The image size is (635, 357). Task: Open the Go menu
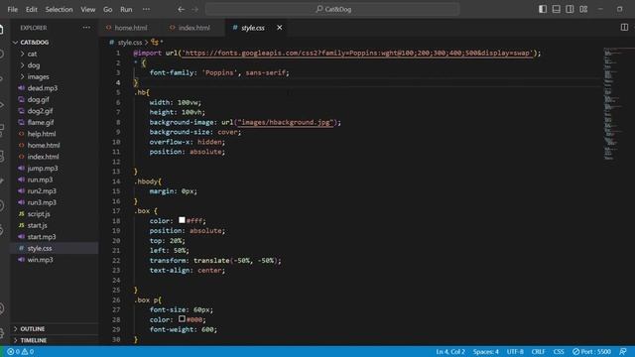tap(108, 9)
